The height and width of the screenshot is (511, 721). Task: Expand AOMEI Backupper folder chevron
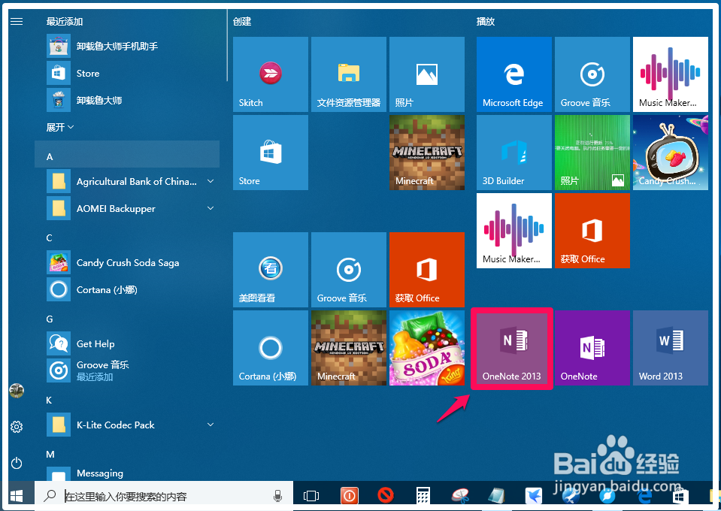click(x=211, y=208)
